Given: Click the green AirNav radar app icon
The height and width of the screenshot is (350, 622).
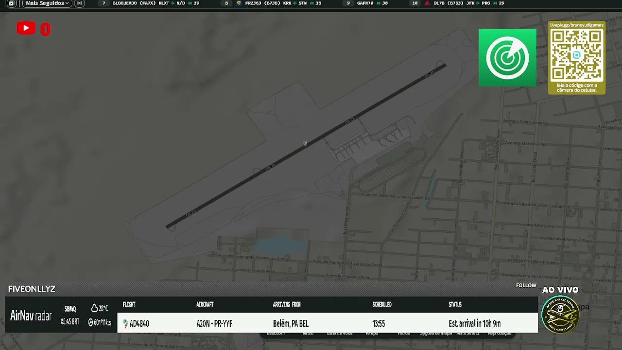Looking at the screenshot, I should (x=507, y=58).
